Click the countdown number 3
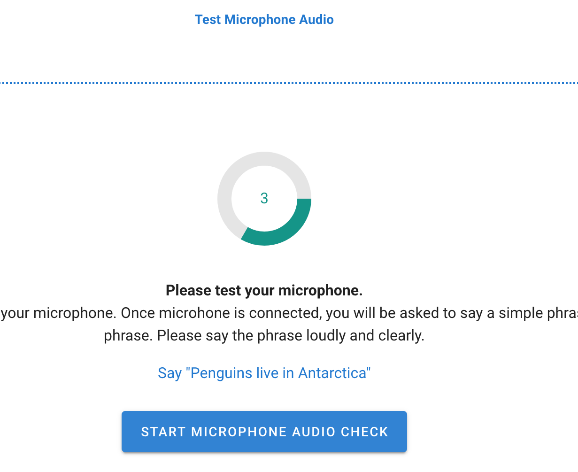The height and width of the screenshot is (472, 578). (x=264, y=198)
